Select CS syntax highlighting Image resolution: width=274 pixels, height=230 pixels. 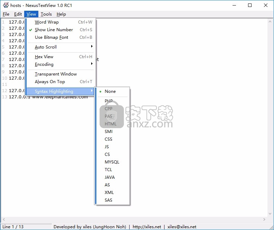pos(113,154)
